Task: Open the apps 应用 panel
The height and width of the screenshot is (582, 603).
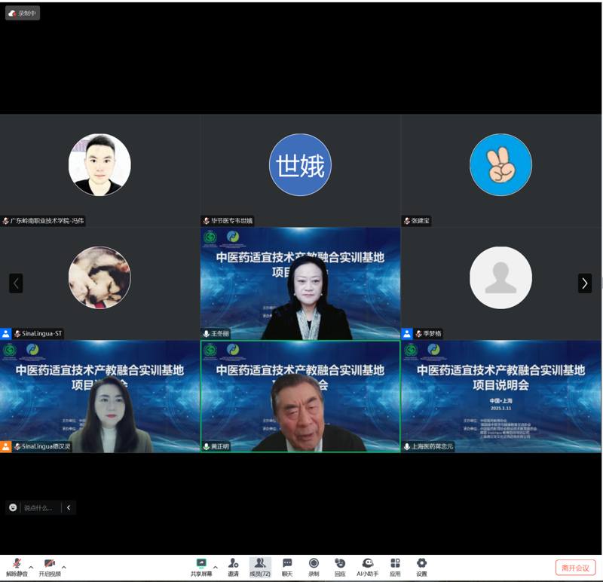Action: [395, 567]
